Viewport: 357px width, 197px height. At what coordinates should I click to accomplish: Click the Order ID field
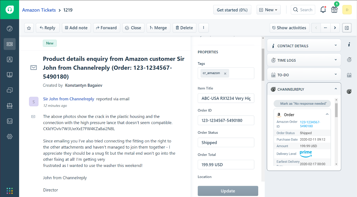(x=226, y=120)
